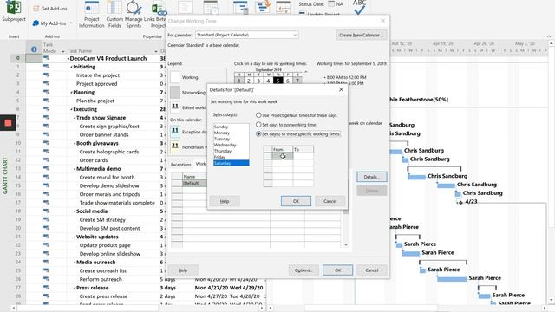Click the Status Date calendar picker icon
The image size is (555, 312).
point(331,3)
